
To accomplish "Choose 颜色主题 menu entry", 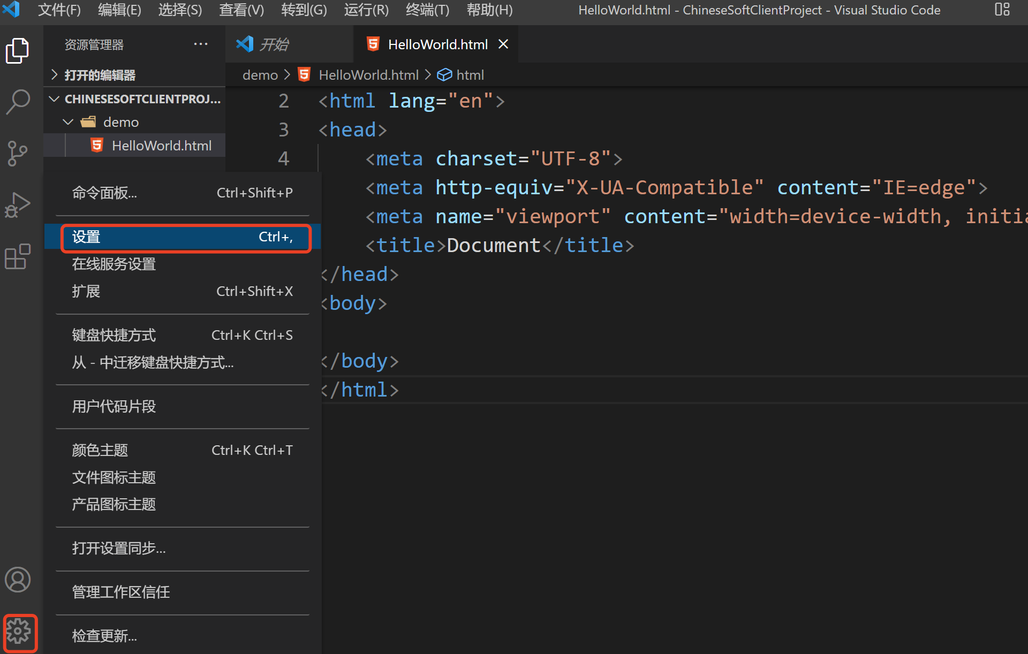I will [183, 450].
